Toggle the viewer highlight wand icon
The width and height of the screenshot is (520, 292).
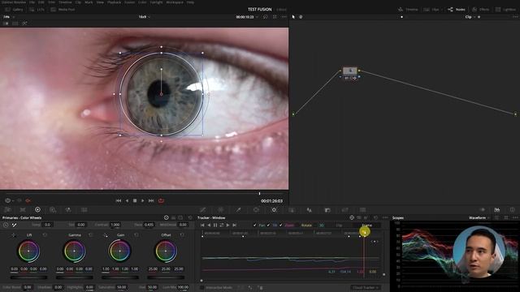point(24,24)
